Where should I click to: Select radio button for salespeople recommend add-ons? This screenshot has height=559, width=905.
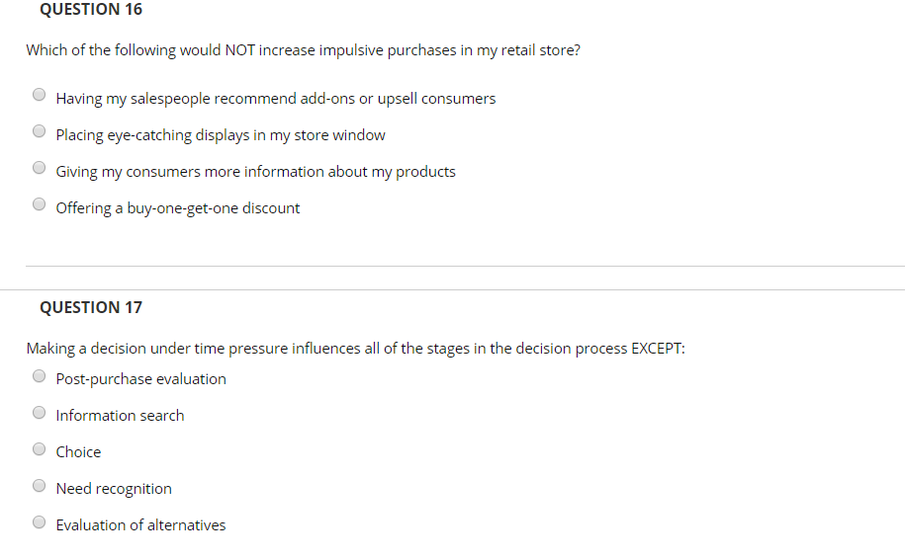coord(39,96)
